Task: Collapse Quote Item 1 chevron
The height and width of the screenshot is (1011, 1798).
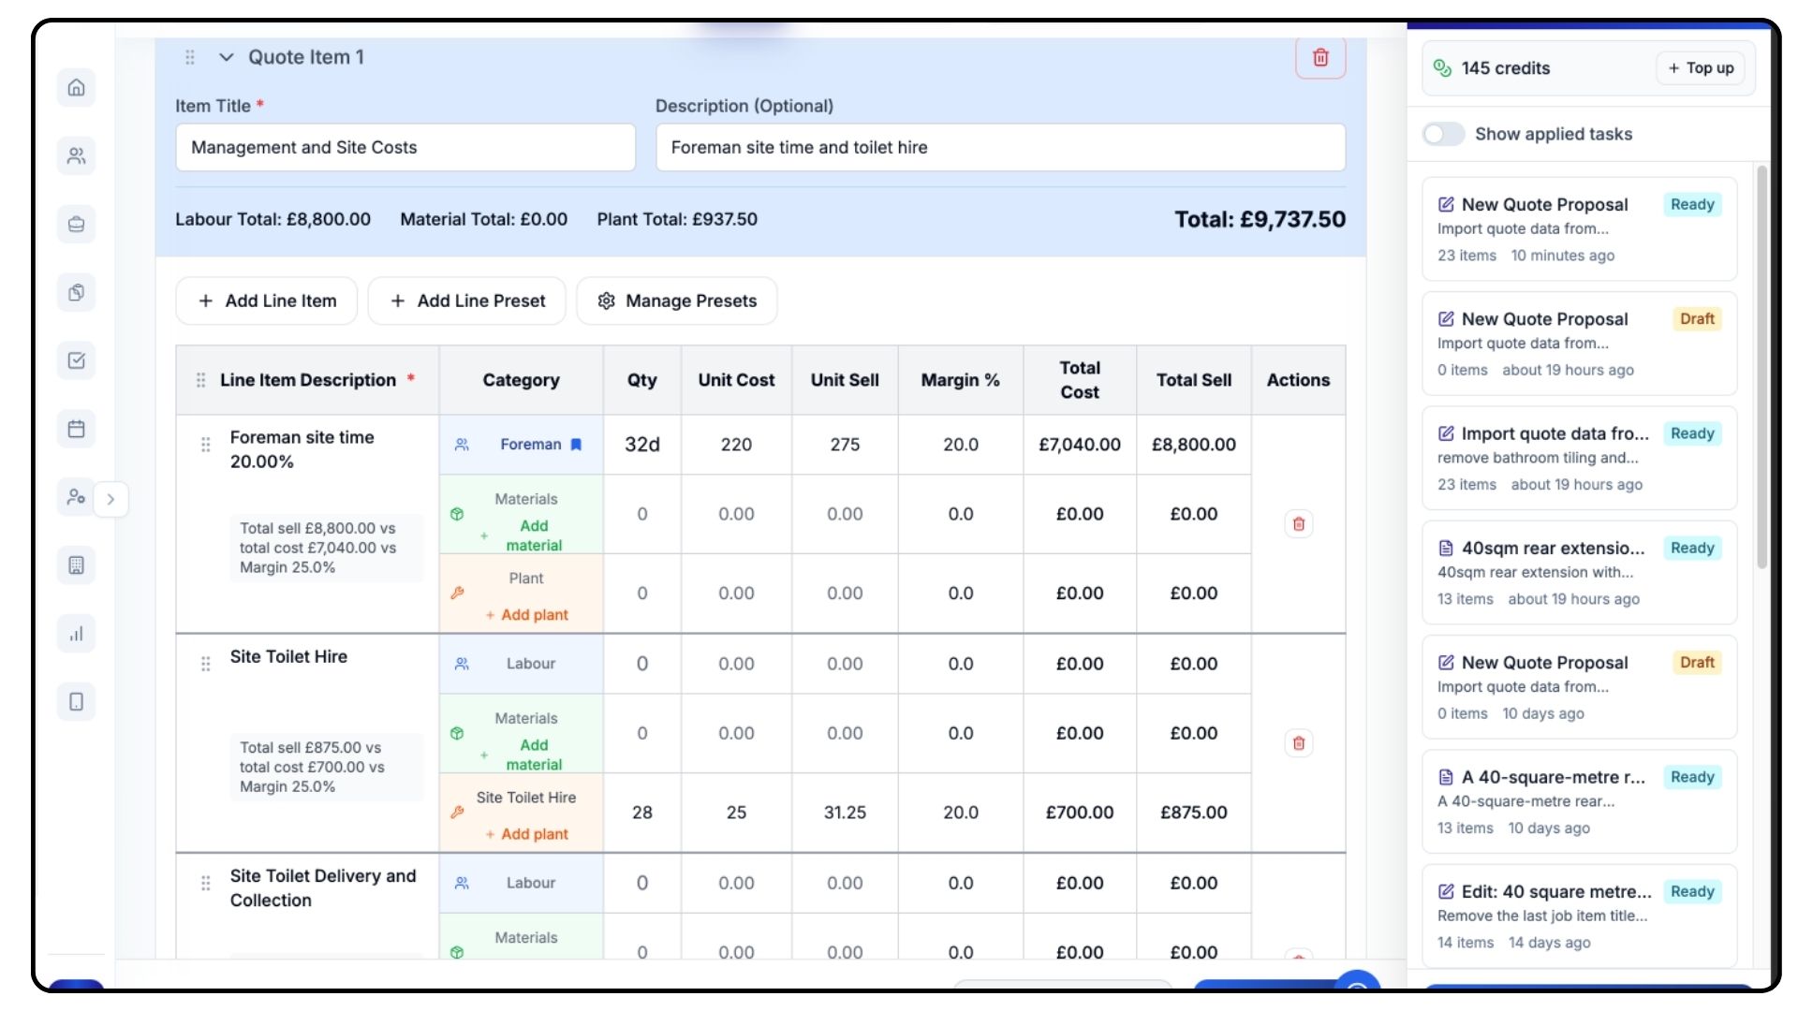Action: 226,57
